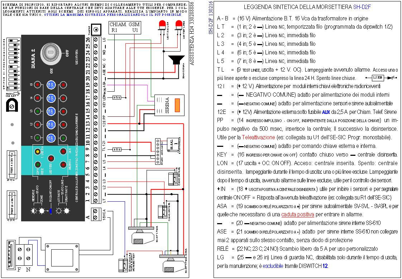Click the green LT zone LED
This screenshot has height=279, width=402.
click(x=38, y=138)
